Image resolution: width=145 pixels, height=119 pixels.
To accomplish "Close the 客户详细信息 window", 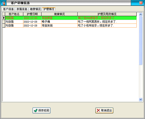I will (x=141, y=3).
